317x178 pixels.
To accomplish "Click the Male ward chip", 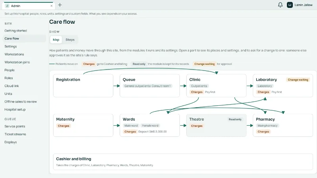I will point(131,125).
